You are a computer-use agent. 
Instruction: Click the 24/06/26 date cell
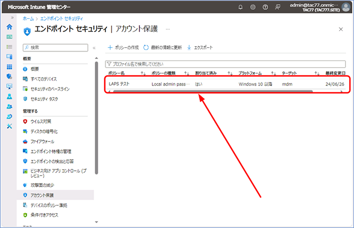coord(335,84)
